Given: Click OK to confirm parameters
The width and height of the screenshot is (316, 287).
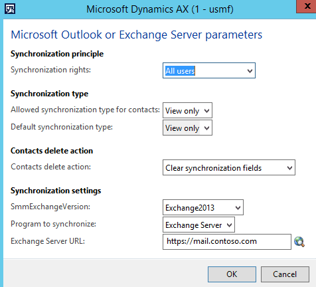Looking at the screenshot, I should tap(232, 274).
